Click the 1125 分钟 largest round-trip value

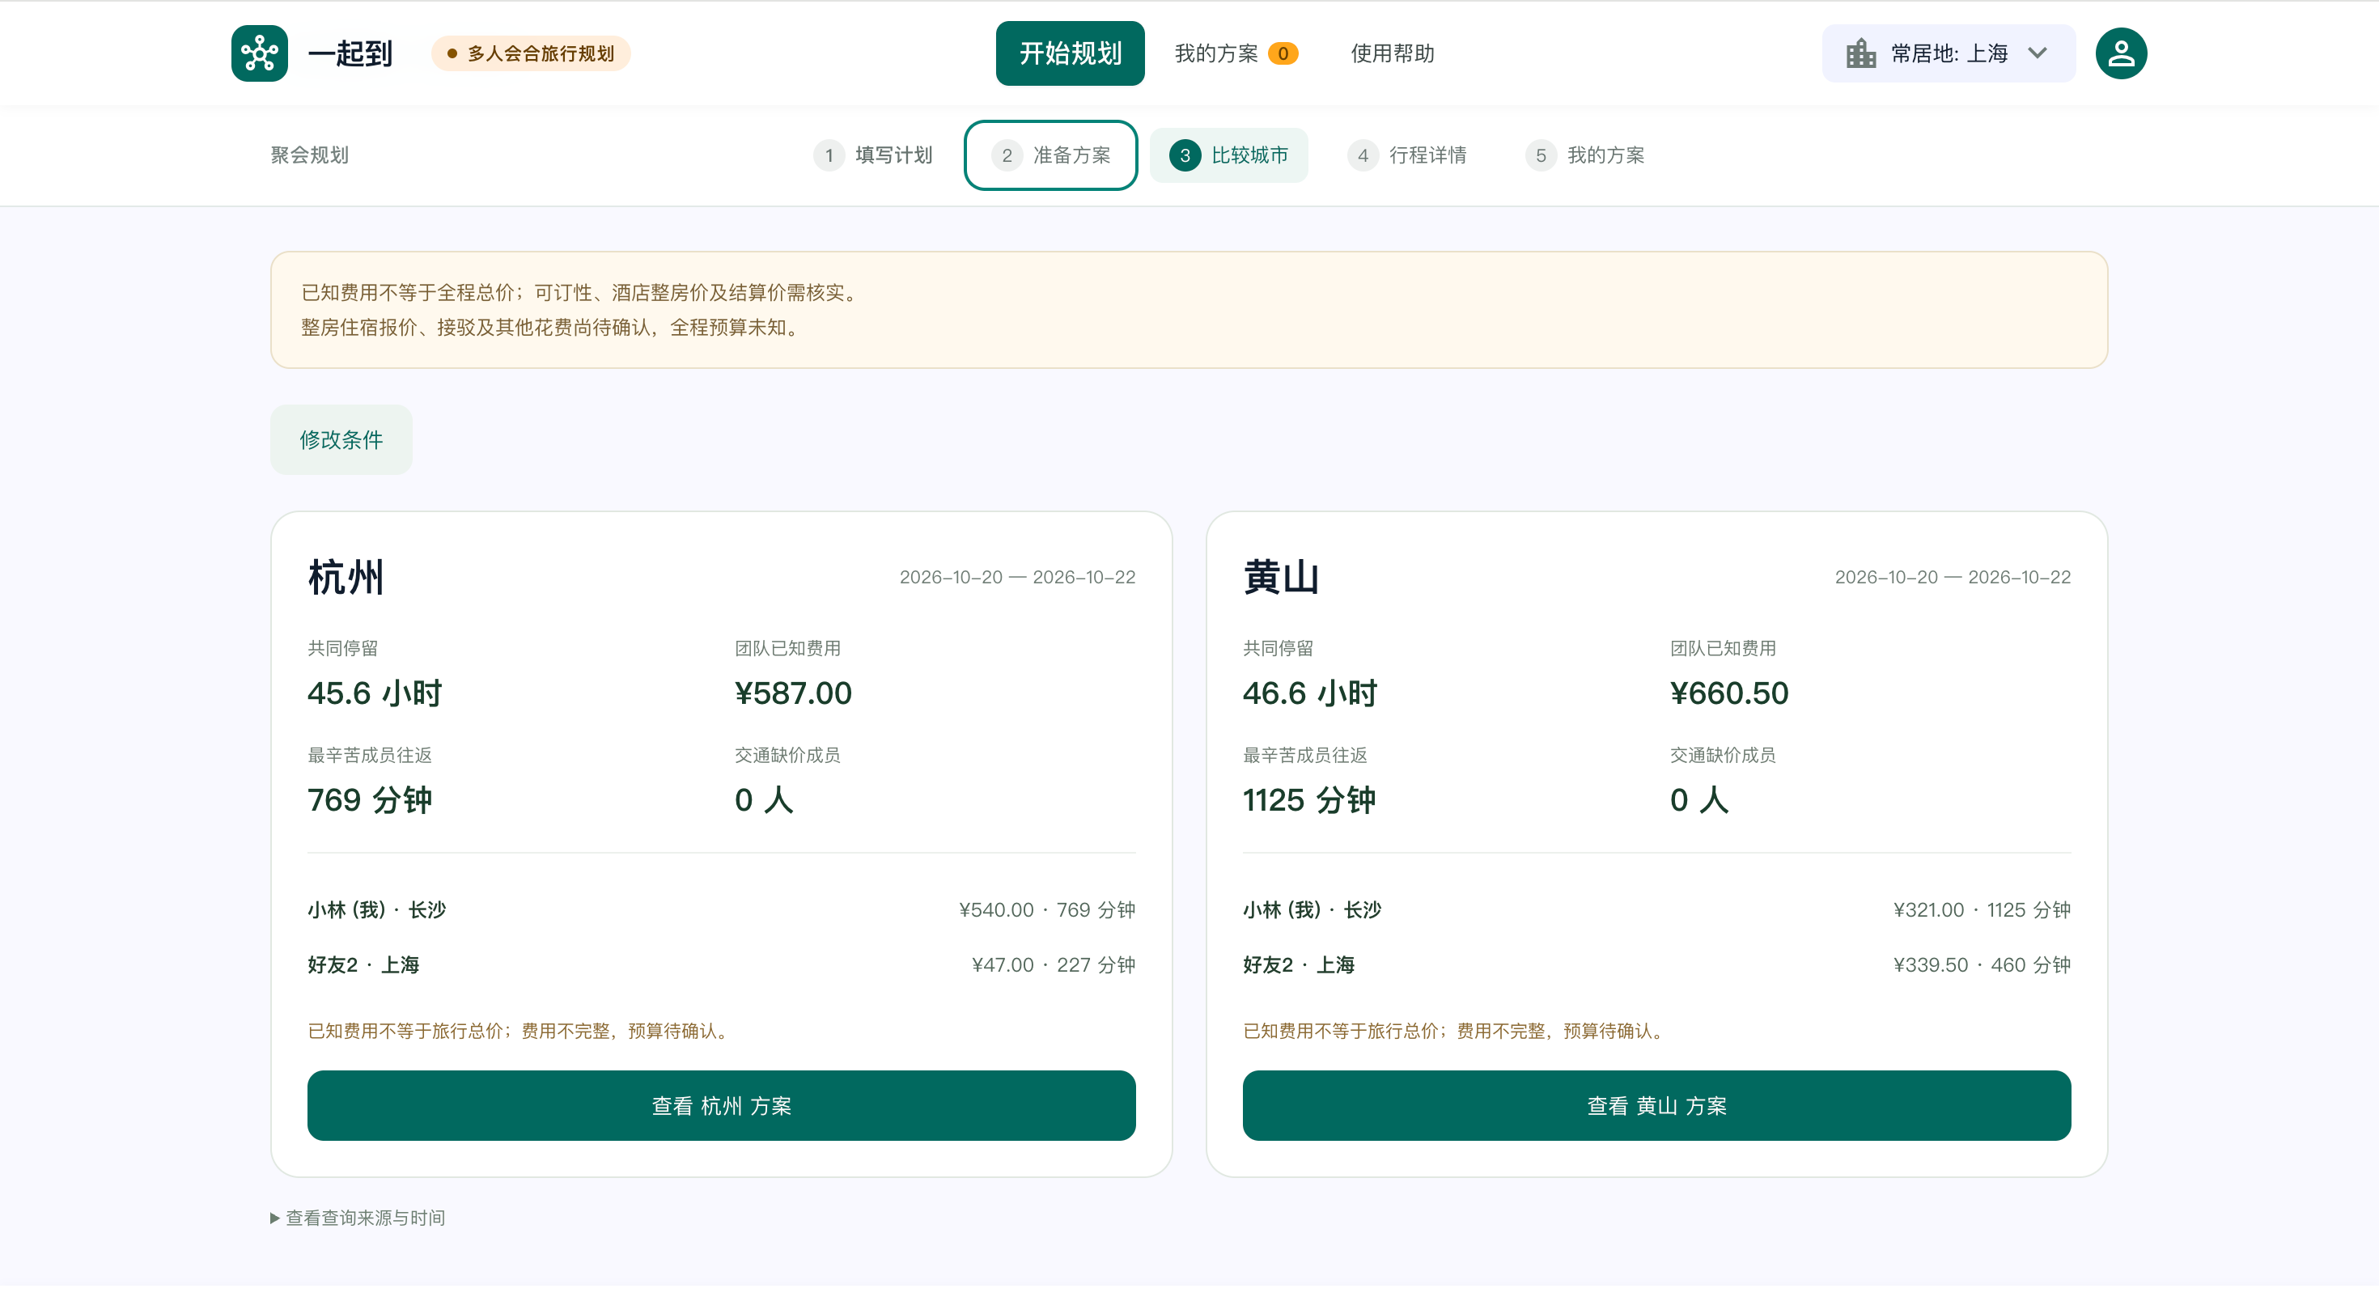point(1308,799)
